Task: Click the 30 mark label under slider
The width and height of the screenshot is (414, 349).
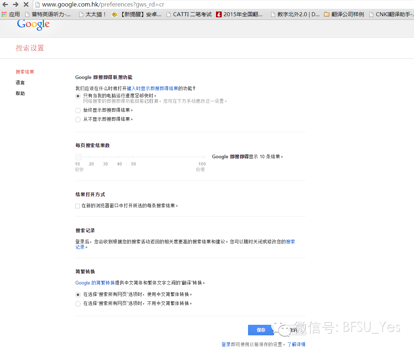Action: (x=105, y=164)
